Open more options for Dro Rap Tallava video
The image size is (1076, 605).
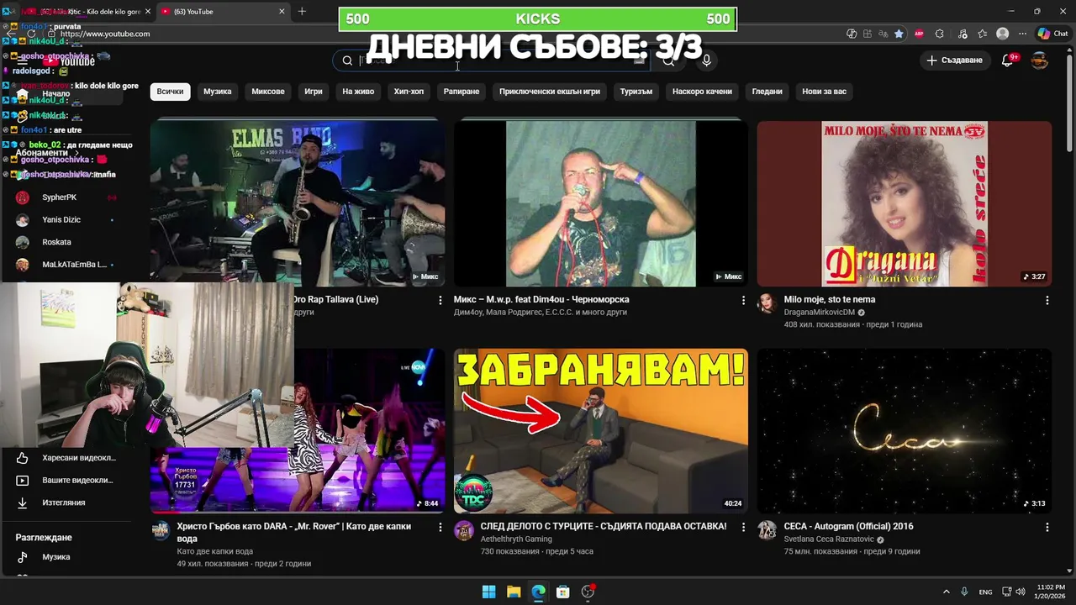pyautogui.click(x=440, y=300)
